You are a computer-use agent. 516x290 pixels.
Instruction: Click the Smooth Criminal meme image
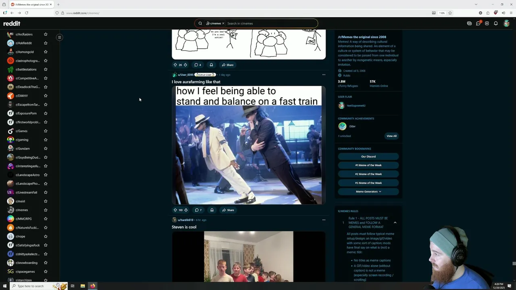249,145
